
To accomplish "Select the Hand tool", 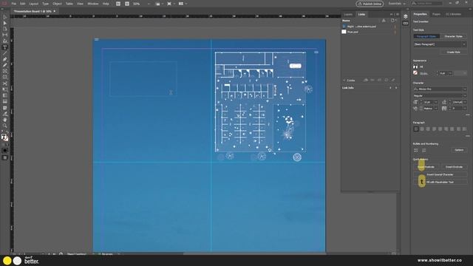I will click(5, 120).
